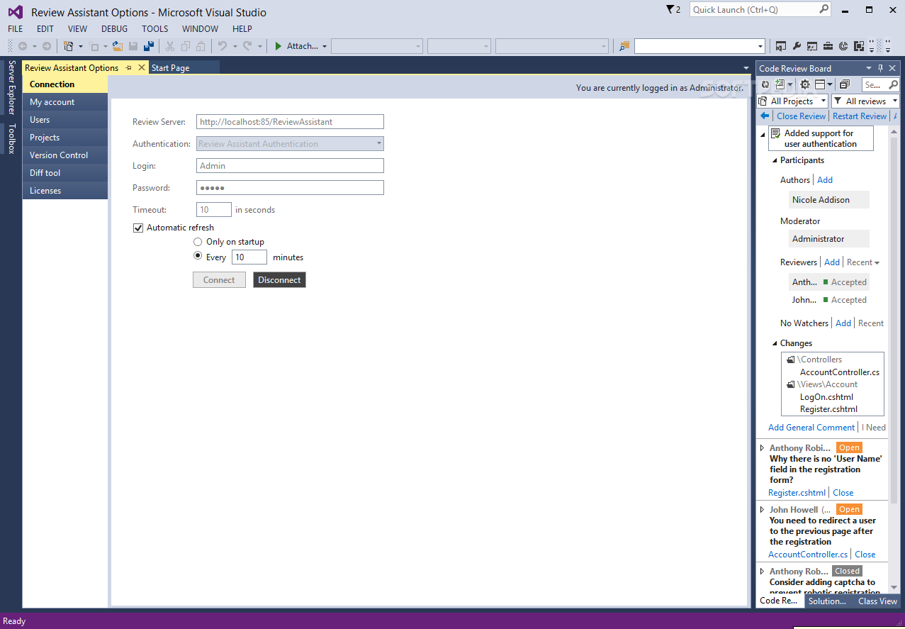Select the My account options tab

65,102
